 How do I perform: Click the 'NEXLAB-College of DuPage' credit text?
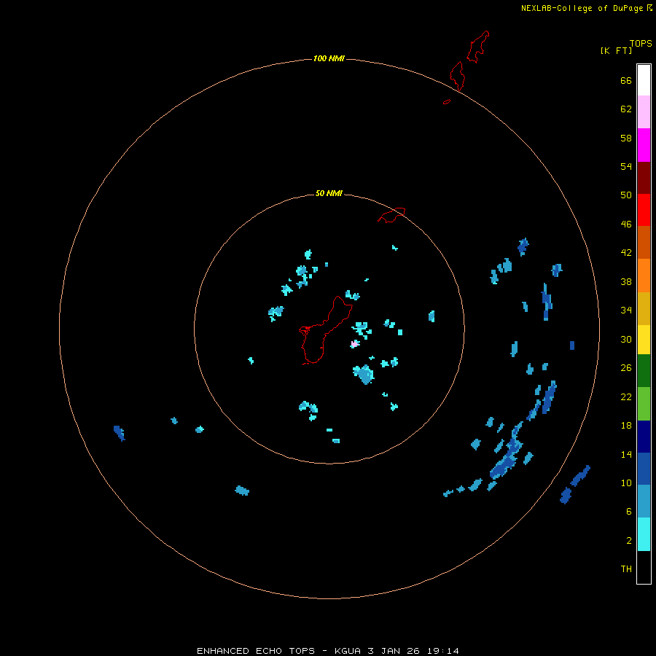coord(582,8)
